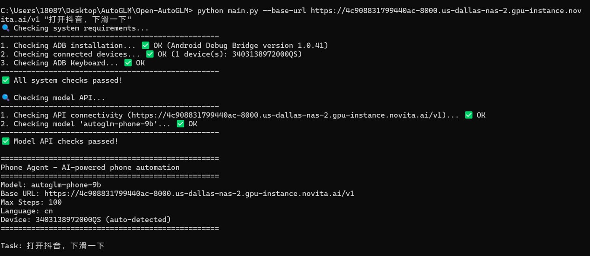This screenshot has width=590, height=256.
Task: Click the "Max Steps: 100" line
Action: [x=31, y=203]
